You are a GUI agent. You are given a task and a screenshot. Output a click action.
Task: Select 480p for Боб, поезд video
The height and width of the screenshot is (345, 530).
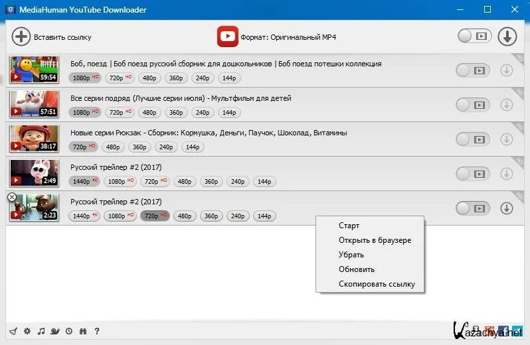tap(149, 78)
